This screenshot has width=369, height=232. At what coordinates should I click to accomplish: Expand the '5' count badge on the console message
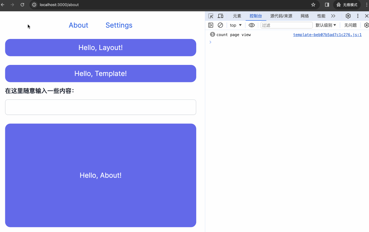tap(212, 35)
